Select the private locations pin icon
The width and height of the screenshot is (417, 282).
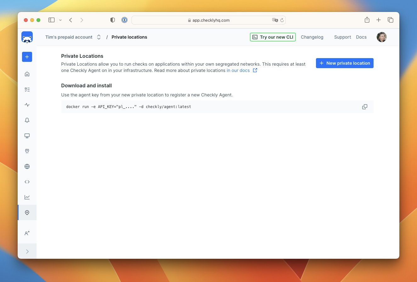point(27,213)
